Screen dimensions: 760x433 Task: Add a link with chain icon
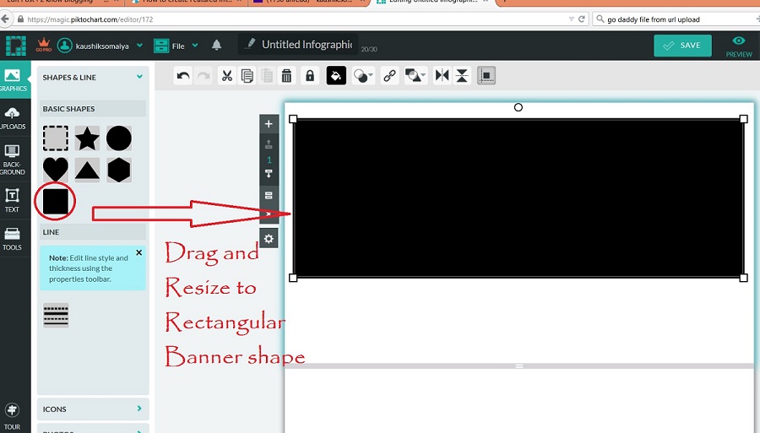(x=389, y=76)
